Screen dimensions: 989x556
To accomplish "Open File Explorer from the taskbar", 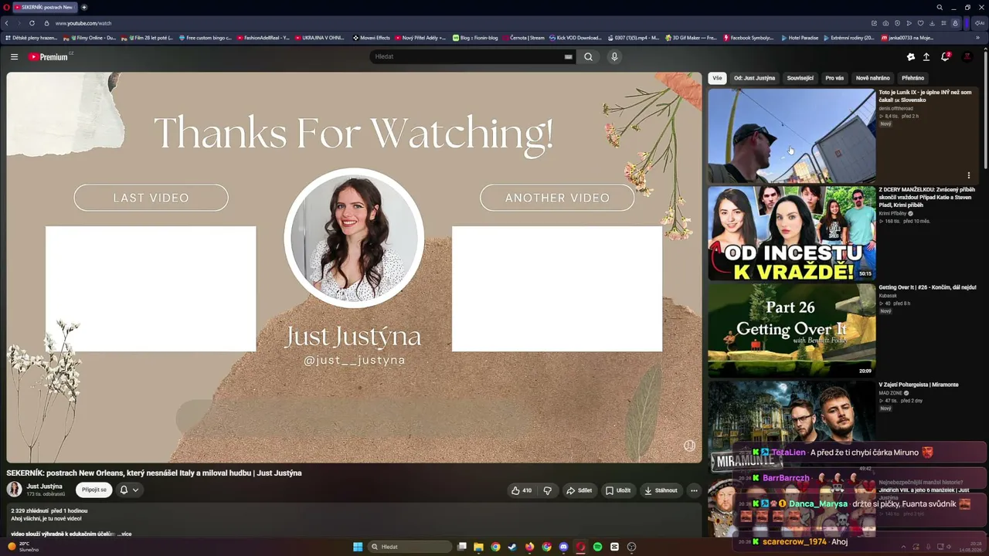I will (478, 547).
